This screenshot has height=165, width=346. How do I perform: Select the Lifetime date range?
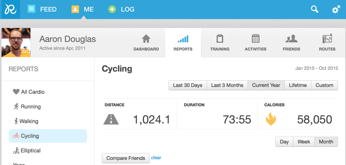coord(298,85)
